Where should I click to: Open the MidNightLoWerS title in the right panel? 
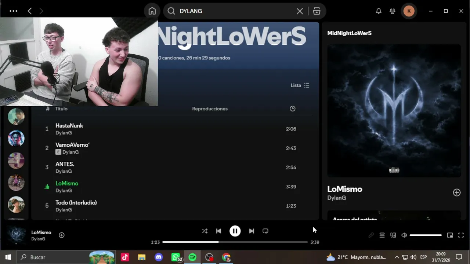[349, 33]
